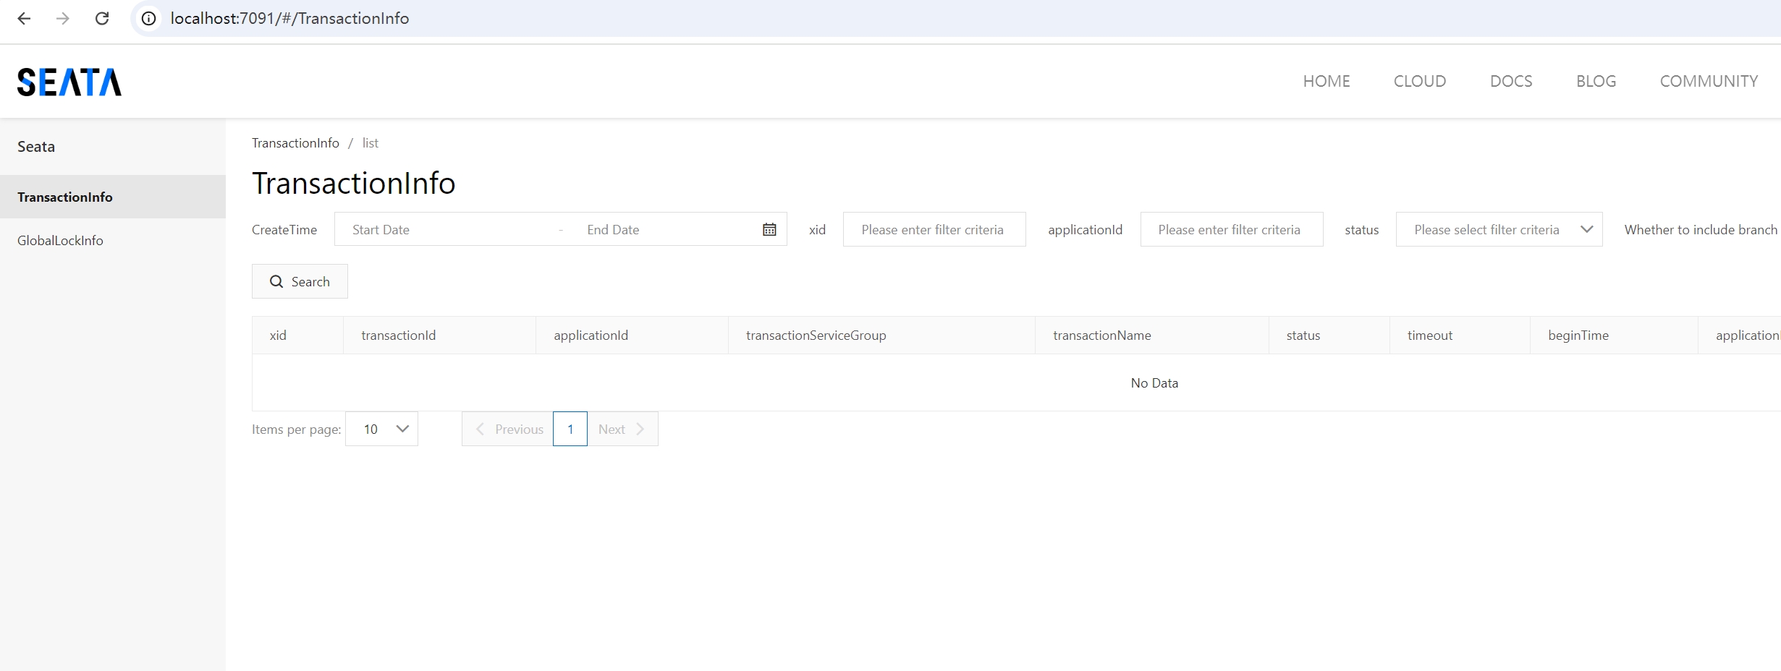Click the browser back arrow icon
Image resolution: width=1781 pixels, height=671 pixels.
click(x=24, y=19)
